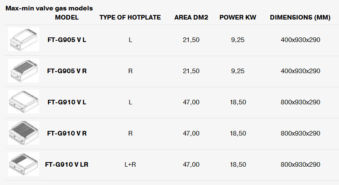
Task: Click the TYPE OF HOTPLATE column header
Action: pyautogui.click(x=130, y=17)
